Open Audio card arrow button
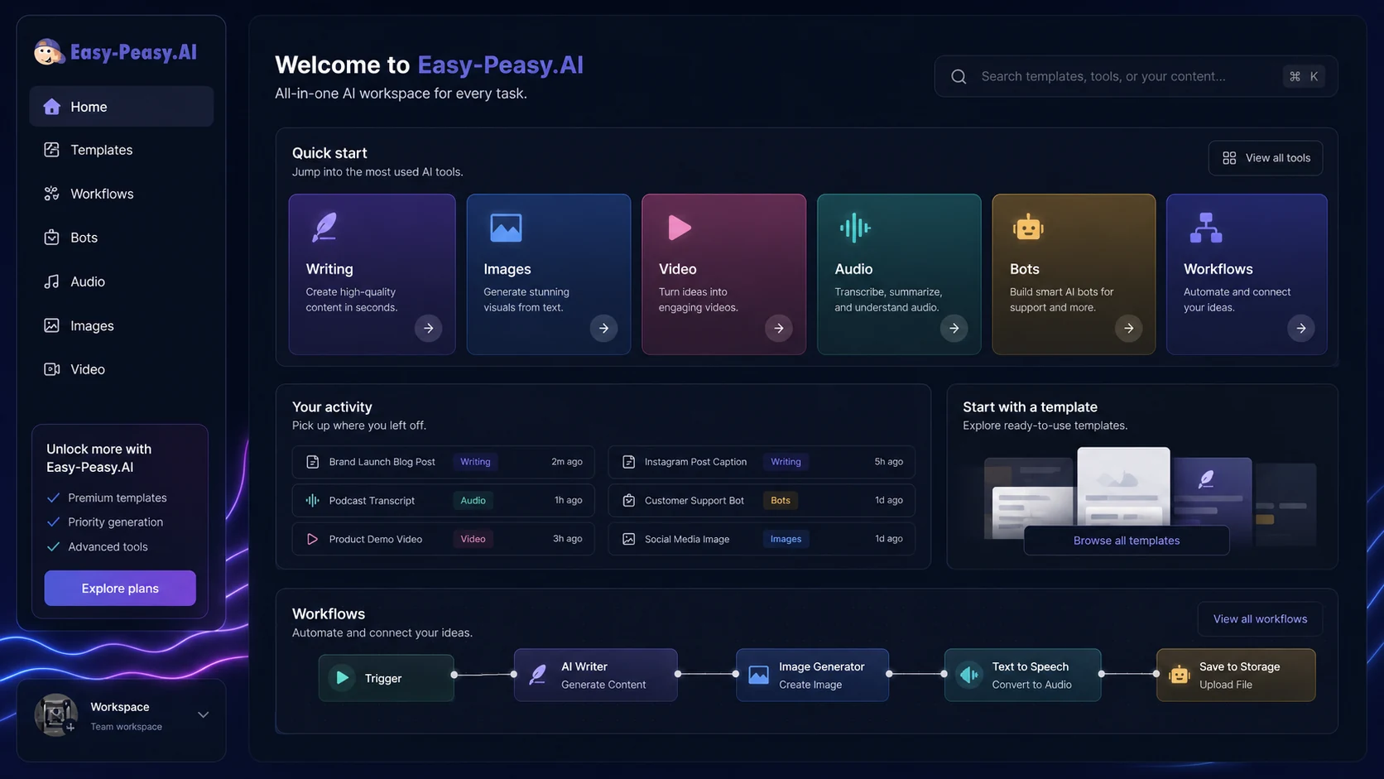The height and width of the screenshot is (779, 1384). tap(954, 329)
